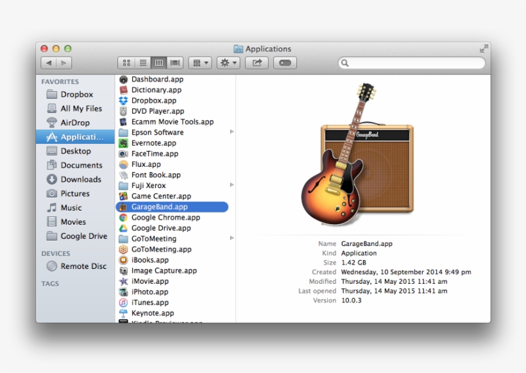526x373 pixels.
Task: Click the Keynote.app icon
Action: coord(123,313)
